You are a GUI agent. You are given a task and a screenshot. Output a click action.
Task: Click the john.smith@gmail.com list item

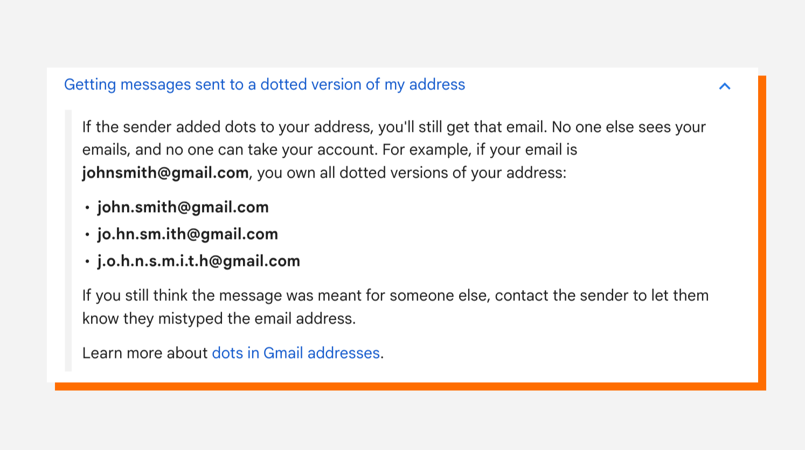[183, 207]
